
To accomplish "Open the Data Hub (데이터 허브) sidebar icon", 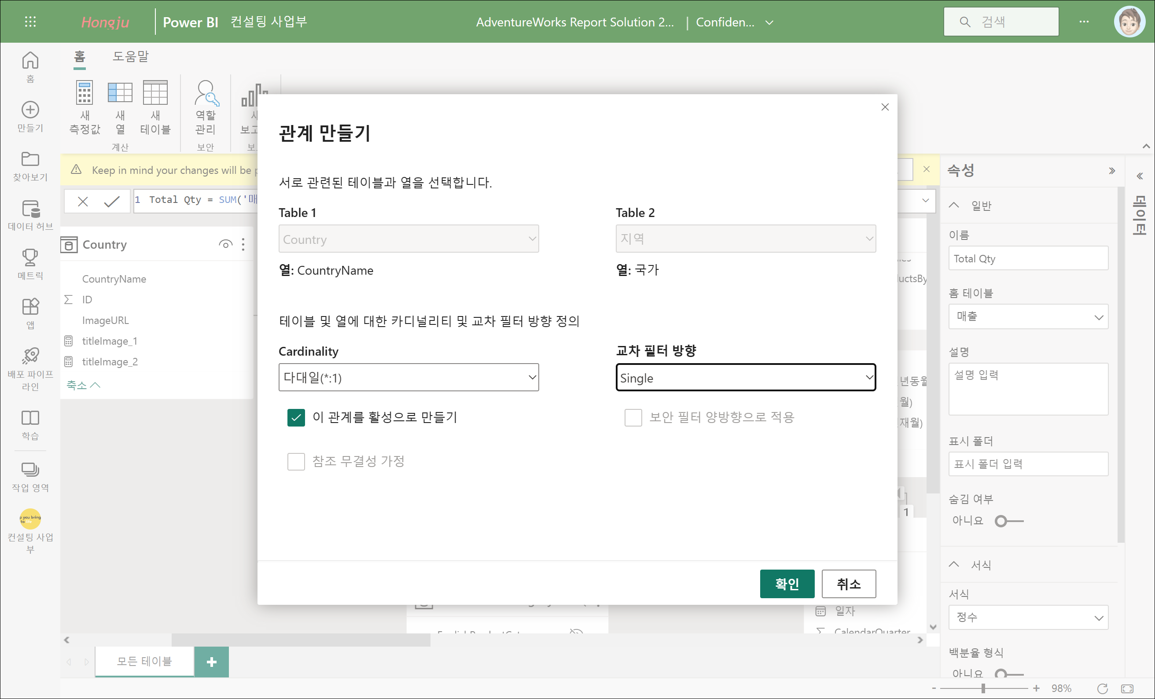I will 30,210.
